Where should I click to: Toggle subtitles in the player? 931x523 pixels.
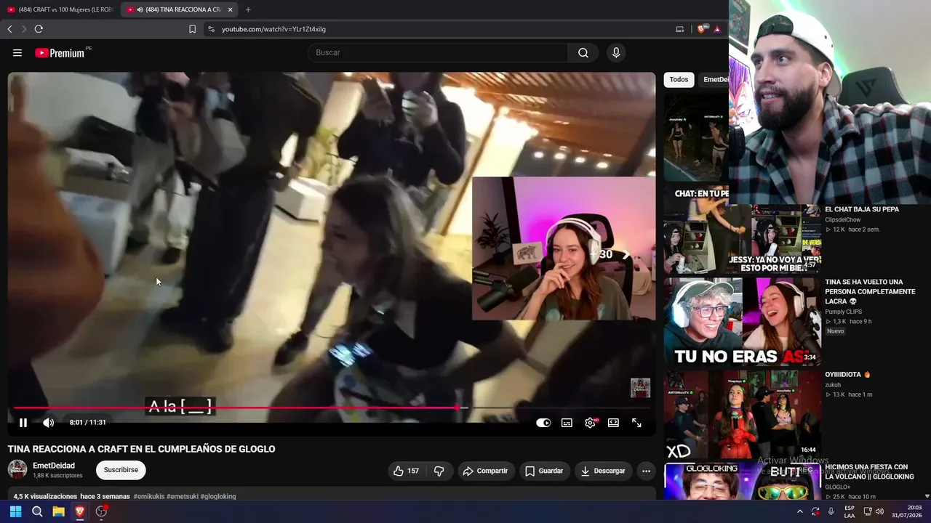[567, 423]
